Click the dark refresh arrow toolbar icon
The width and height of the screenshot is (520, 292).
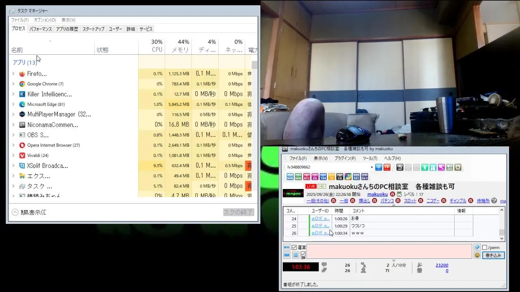tap(400, 167)
